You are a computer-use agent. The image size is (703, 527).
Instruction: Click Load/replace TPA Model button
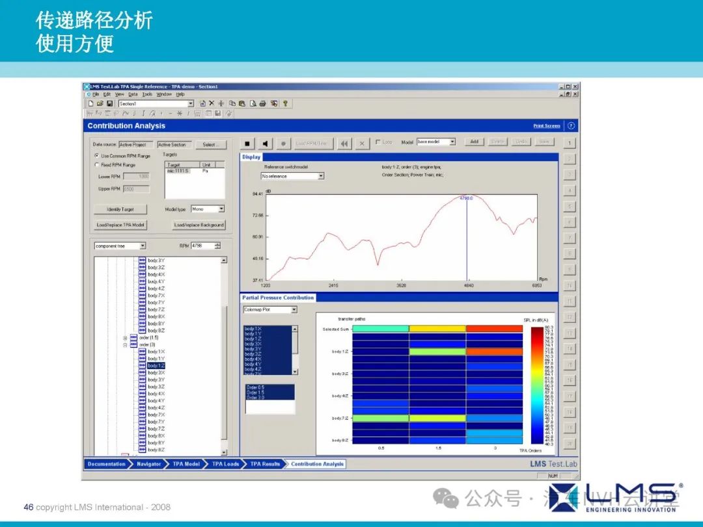pyautogui.click(x=120, y=225)
